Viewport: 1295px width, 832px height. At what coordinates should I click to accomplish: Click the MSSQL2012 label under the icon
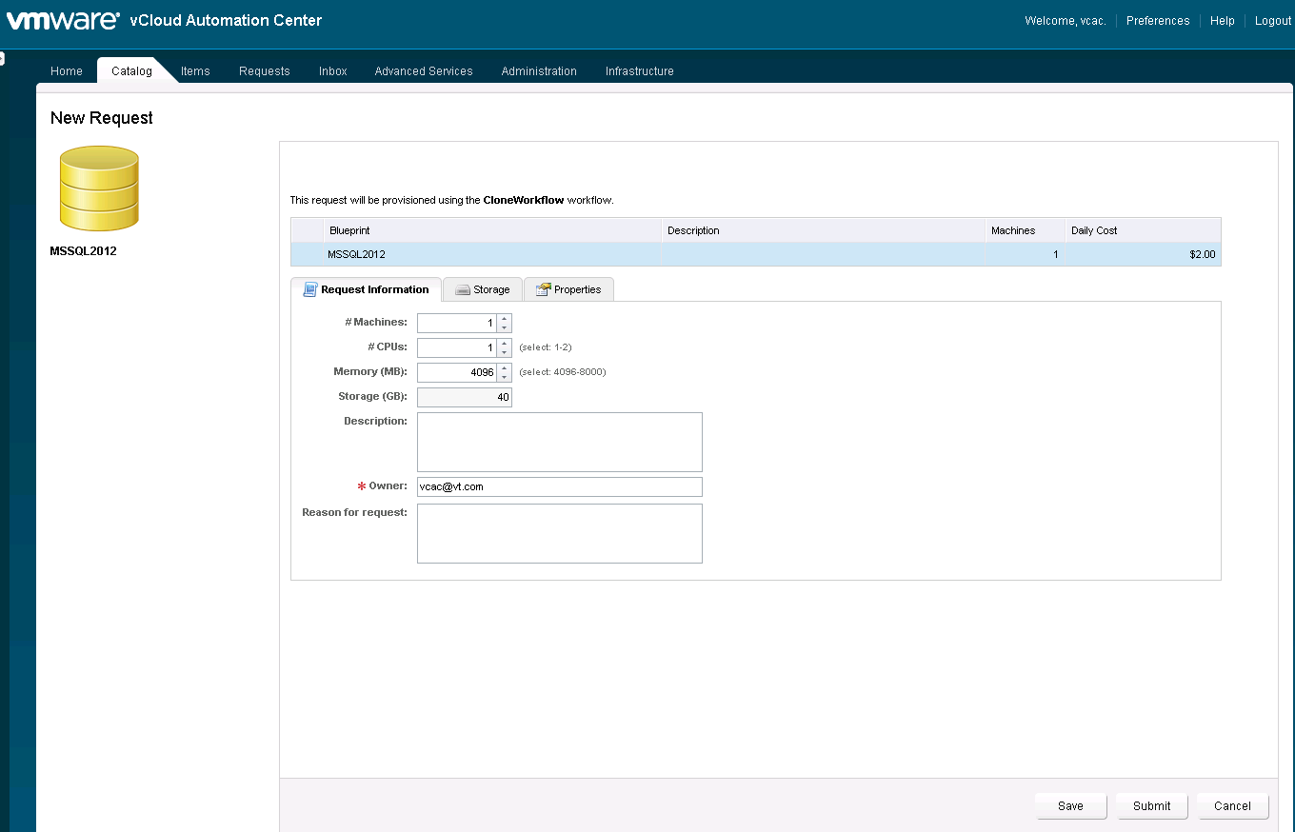[83, 252]
